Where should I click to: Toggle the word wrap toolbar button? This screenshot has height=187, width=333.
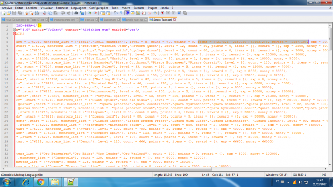(x=116, y=13)
